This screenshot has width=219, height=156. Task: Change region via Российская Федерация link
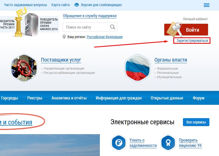tap(105, 37)
